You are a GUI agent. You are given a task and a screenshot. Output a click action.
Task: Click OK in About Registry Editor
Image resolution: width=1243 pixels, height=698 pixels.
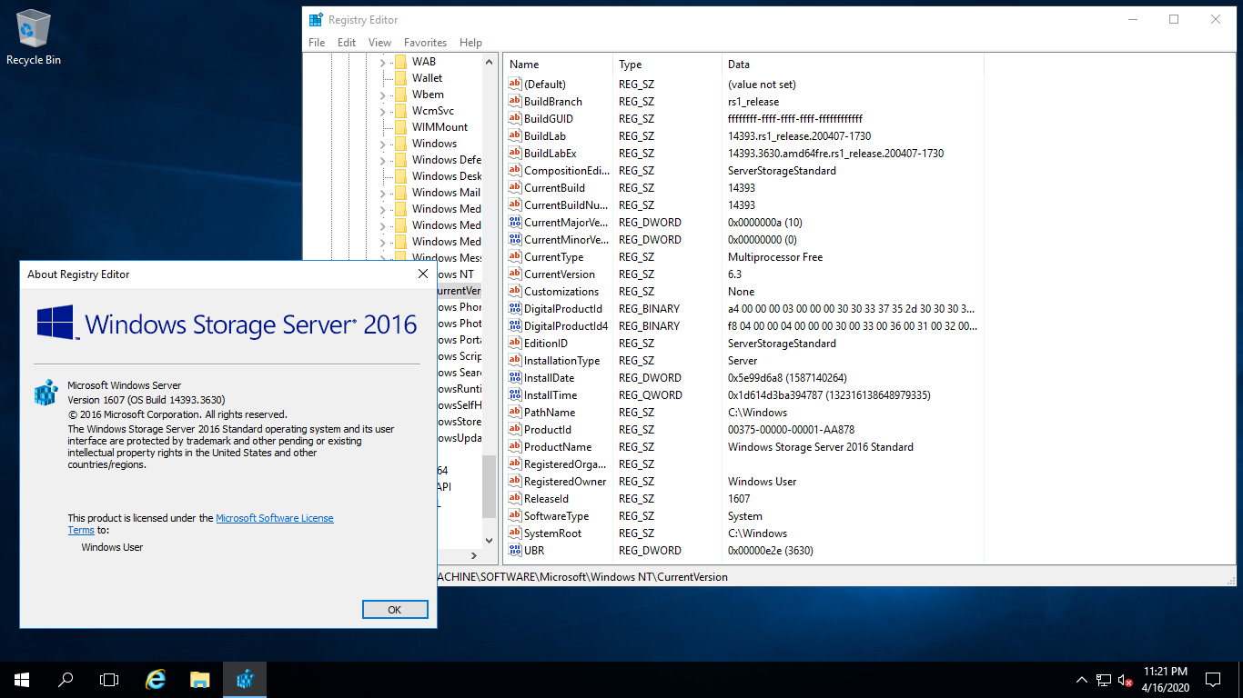point(394,609)
